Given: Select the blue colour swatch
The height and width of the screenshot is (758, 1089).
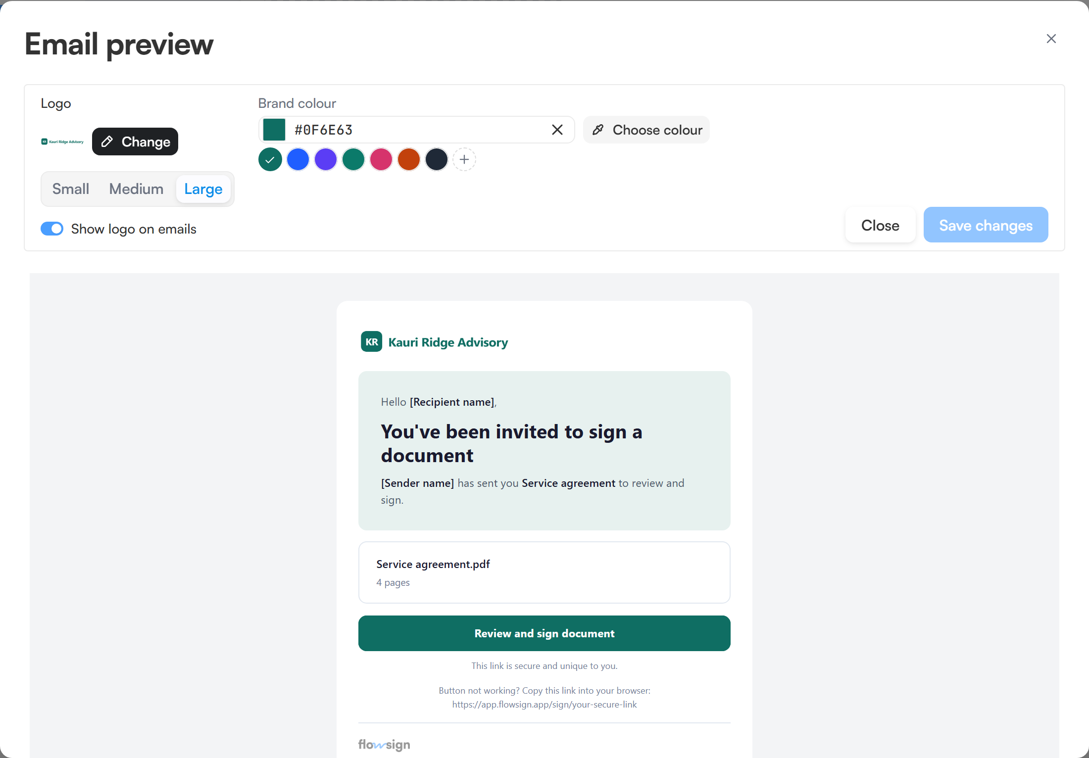Looking at the screenshot, I should (298, 159).
